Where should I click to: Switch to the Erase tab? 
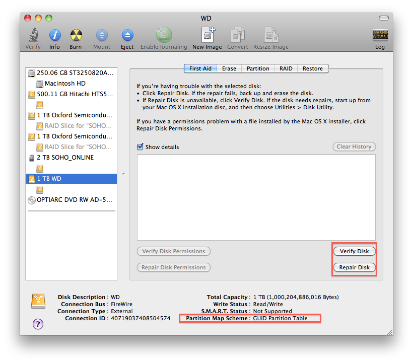tap(229, 68)
